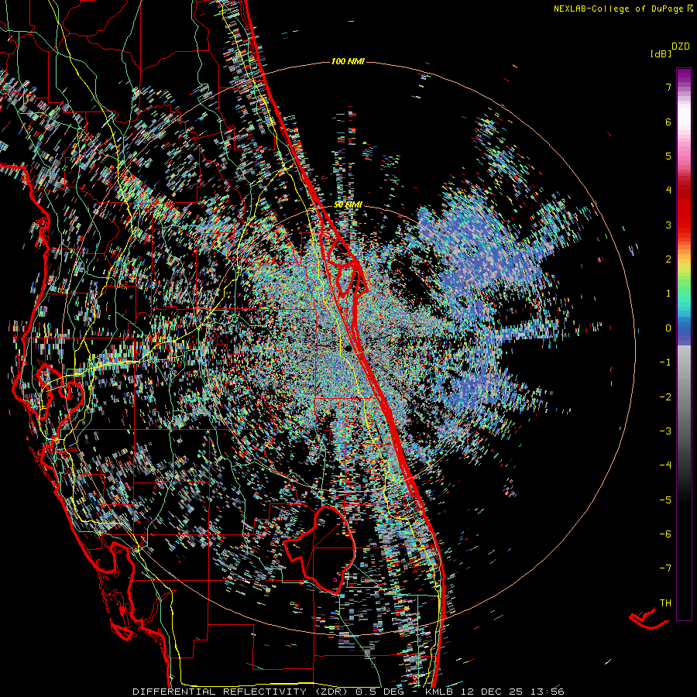The width and height of the screenshot is (697, 697).
Task: Click the 2 tick label on scale
Action: click(668, 259)
